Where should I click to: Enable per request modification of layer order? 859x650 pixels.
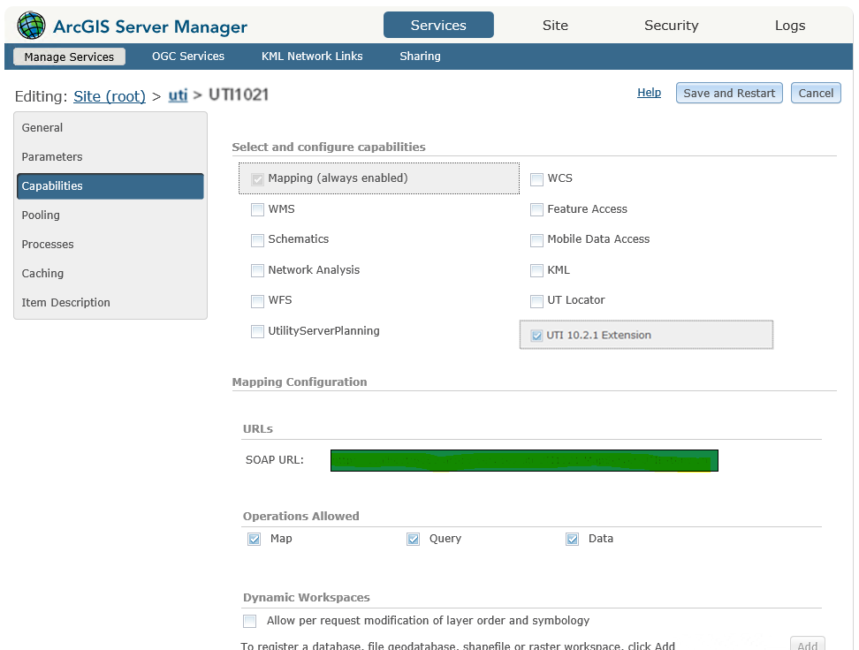[x=250, y=621]
